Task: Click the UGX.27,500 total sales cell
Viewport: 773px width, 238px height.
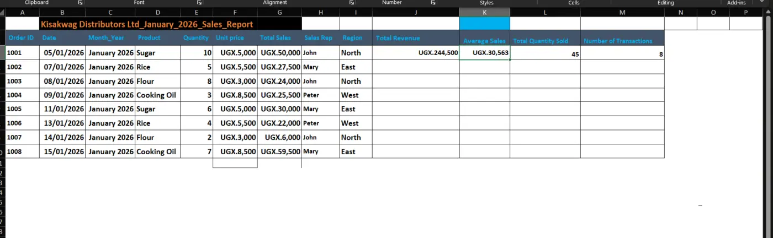Action: 279,67
